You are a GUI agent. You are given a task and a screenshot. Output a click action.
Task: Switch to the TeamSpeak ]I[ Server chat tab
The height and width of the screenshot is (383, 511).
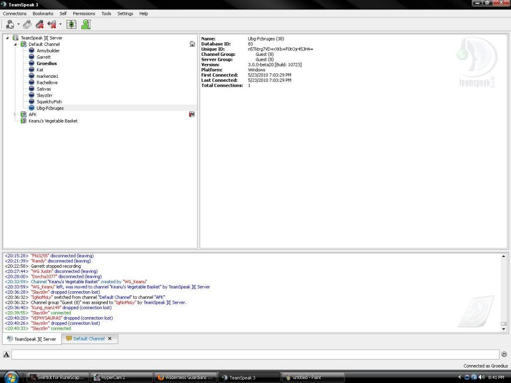pyautogui.click(x=31, y=339)
